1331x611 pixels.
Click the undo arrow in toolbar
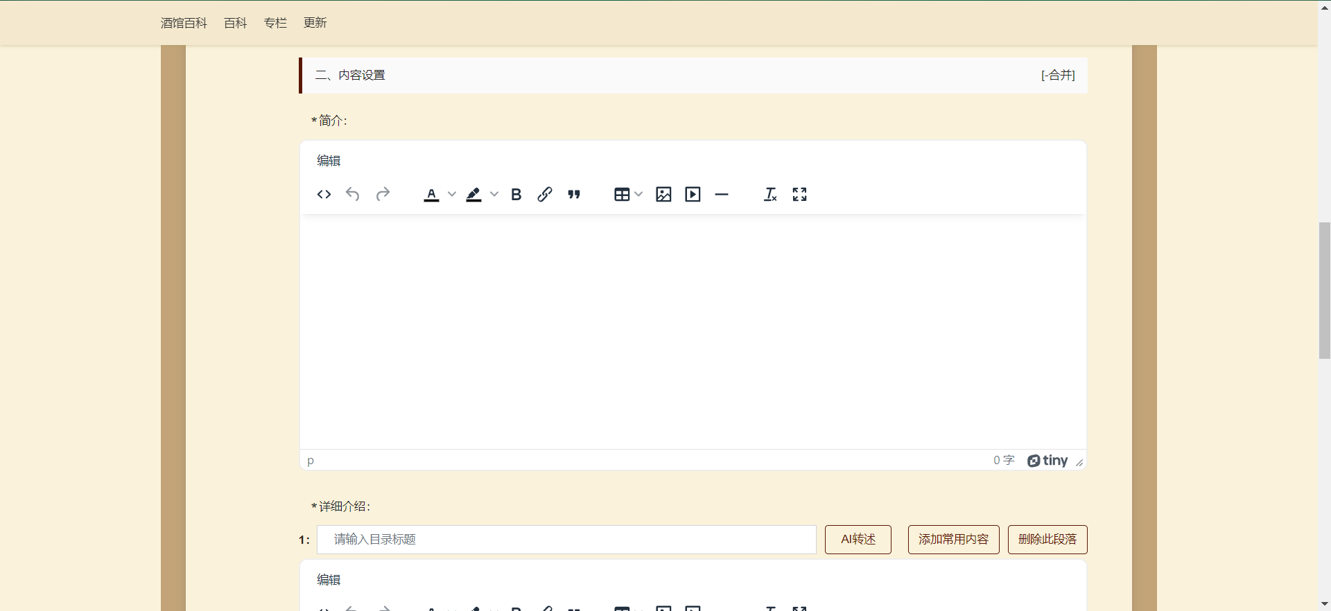353,195
